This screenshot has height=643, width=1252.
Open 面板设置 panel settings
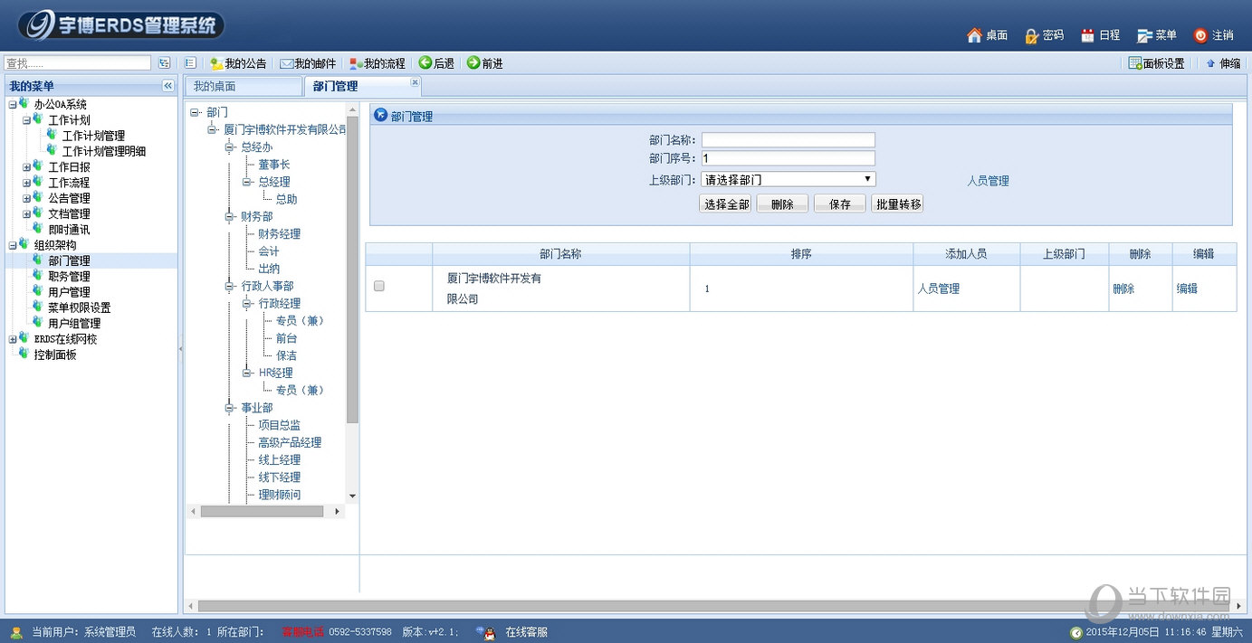[x=1156, y=63]
